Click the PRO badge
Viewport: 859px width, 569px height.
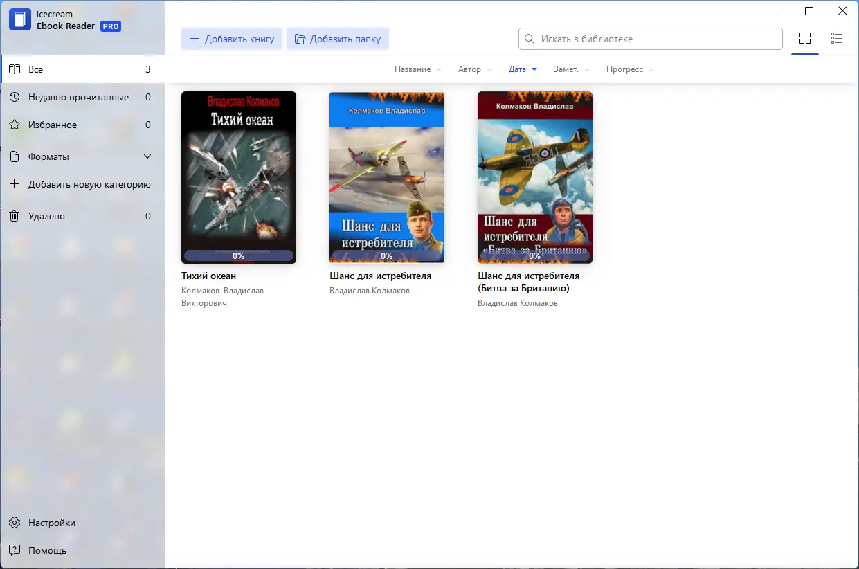[x=111, y=26]
